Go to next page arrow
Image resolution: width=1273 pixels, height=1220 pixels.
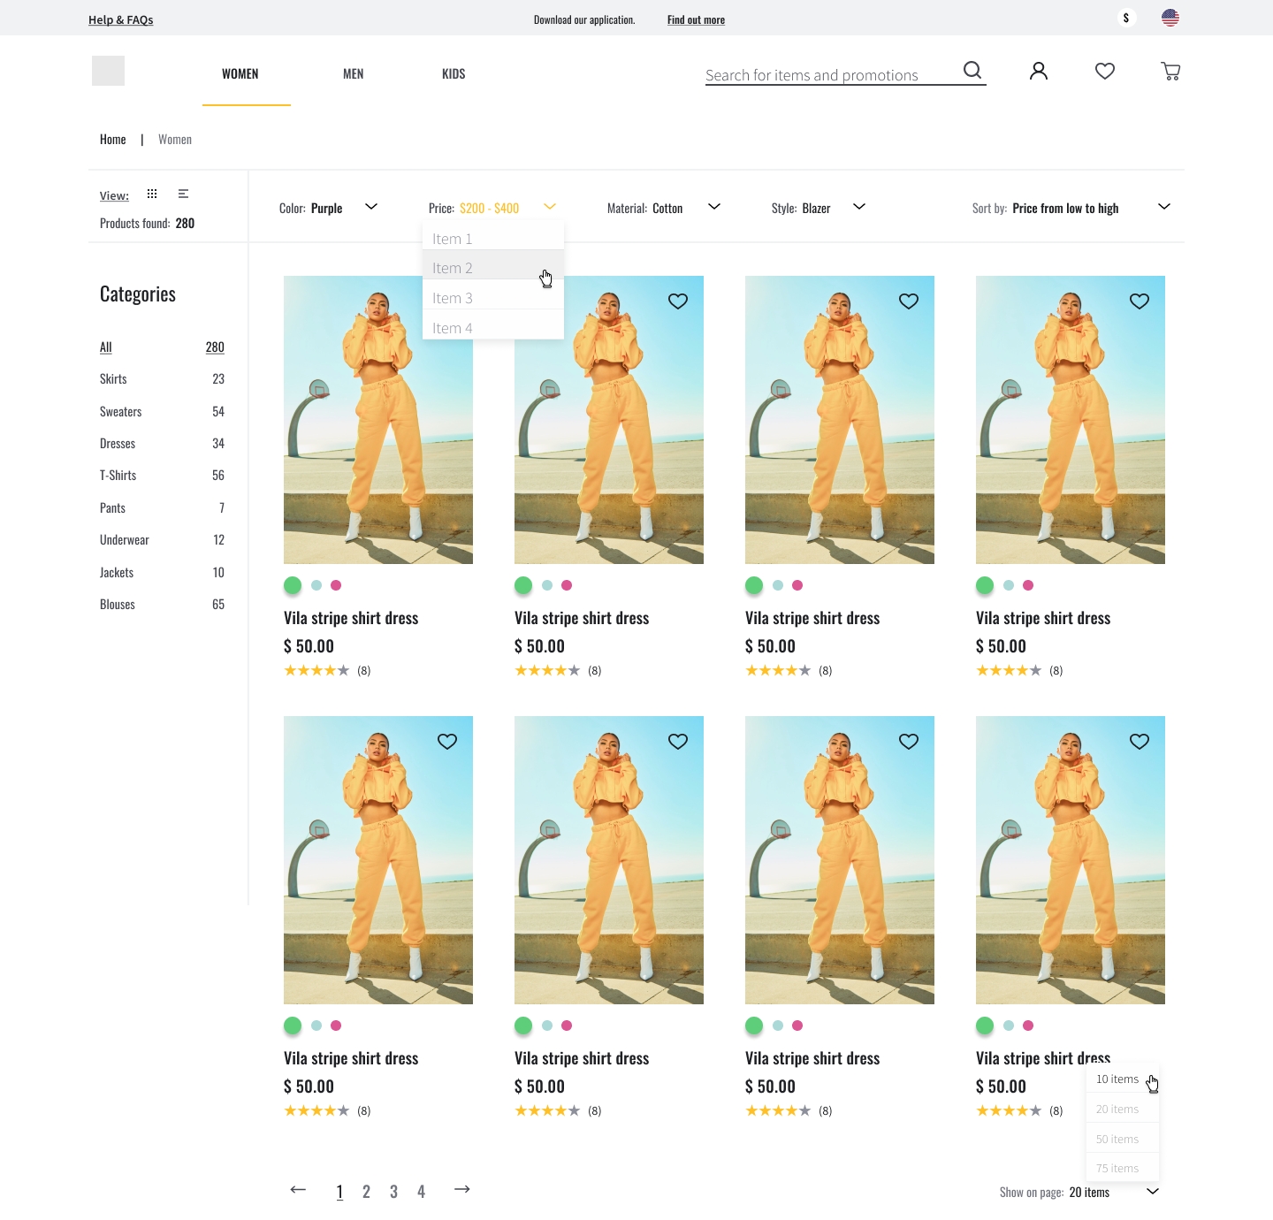461,1190
